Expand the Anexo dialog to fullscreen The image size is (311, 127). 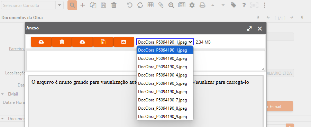pyautogui.click(x=249, y=29)
